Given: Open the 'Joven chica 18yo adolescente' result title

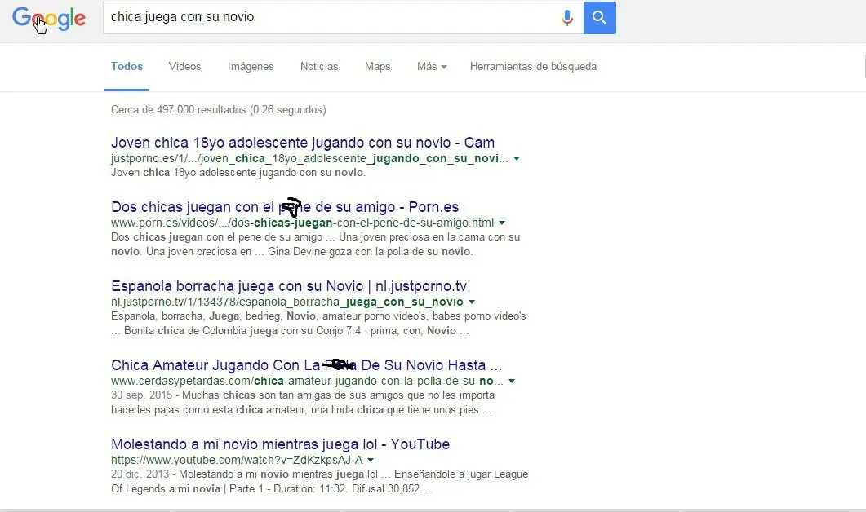Looking at the screenshot, I should click(x=303, y=143).
